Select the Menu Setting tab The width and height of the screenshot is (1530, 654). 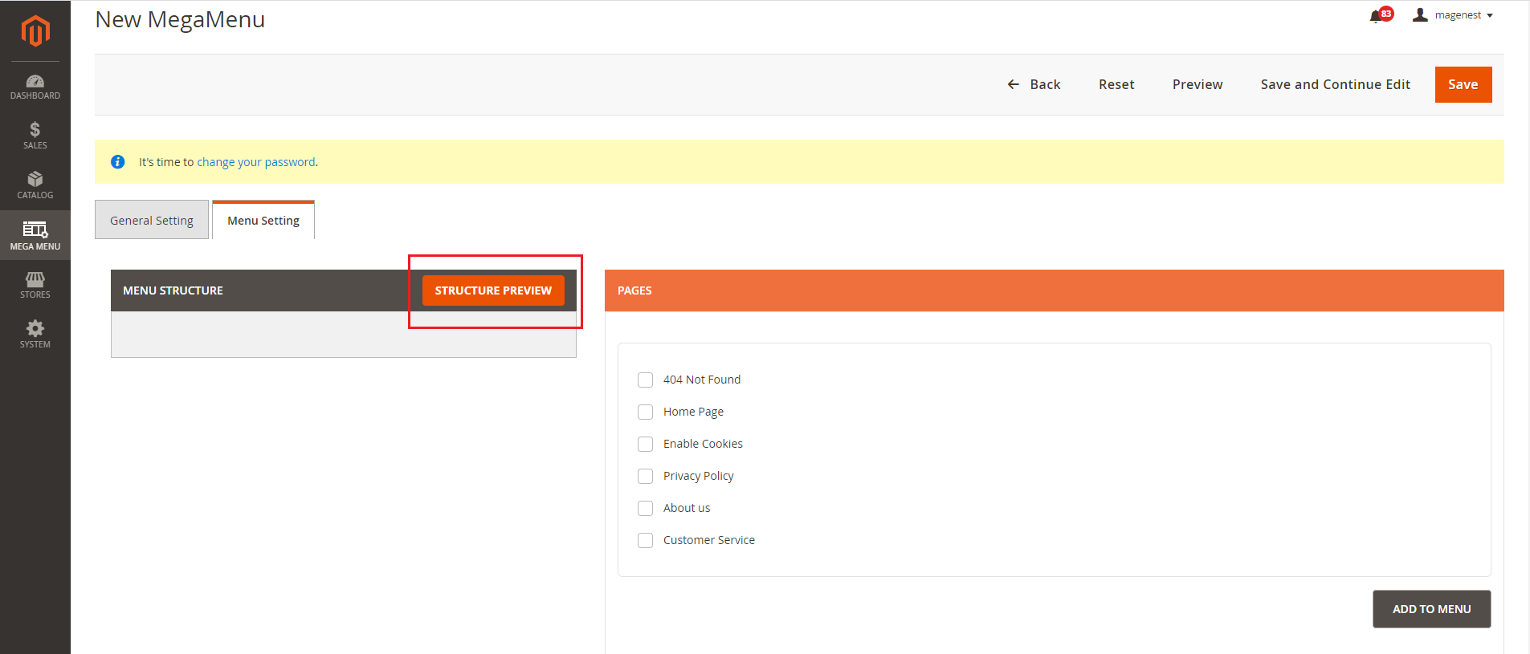(263, 221)
